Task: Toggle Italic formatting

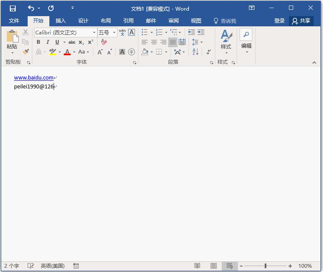Action: click(48, 42)
